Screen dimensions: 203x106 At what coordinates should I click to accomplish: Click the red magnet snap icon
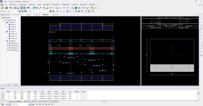93,11
